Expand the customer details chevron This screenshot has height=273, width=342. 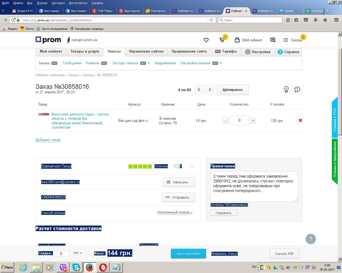click(x=192, y=167)
